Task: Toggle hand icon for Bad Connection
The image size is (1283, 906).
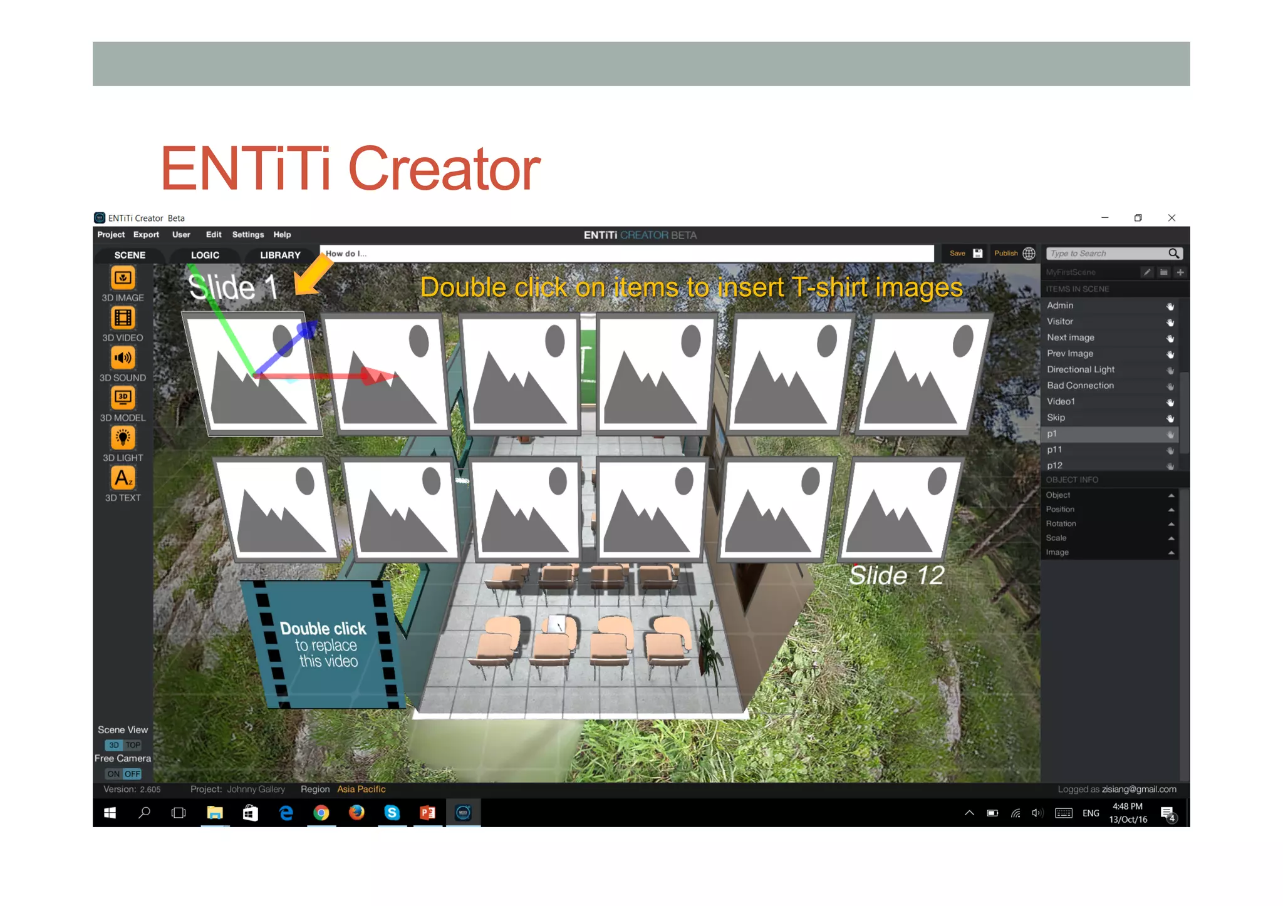Action: click(x=1170, y=386)
